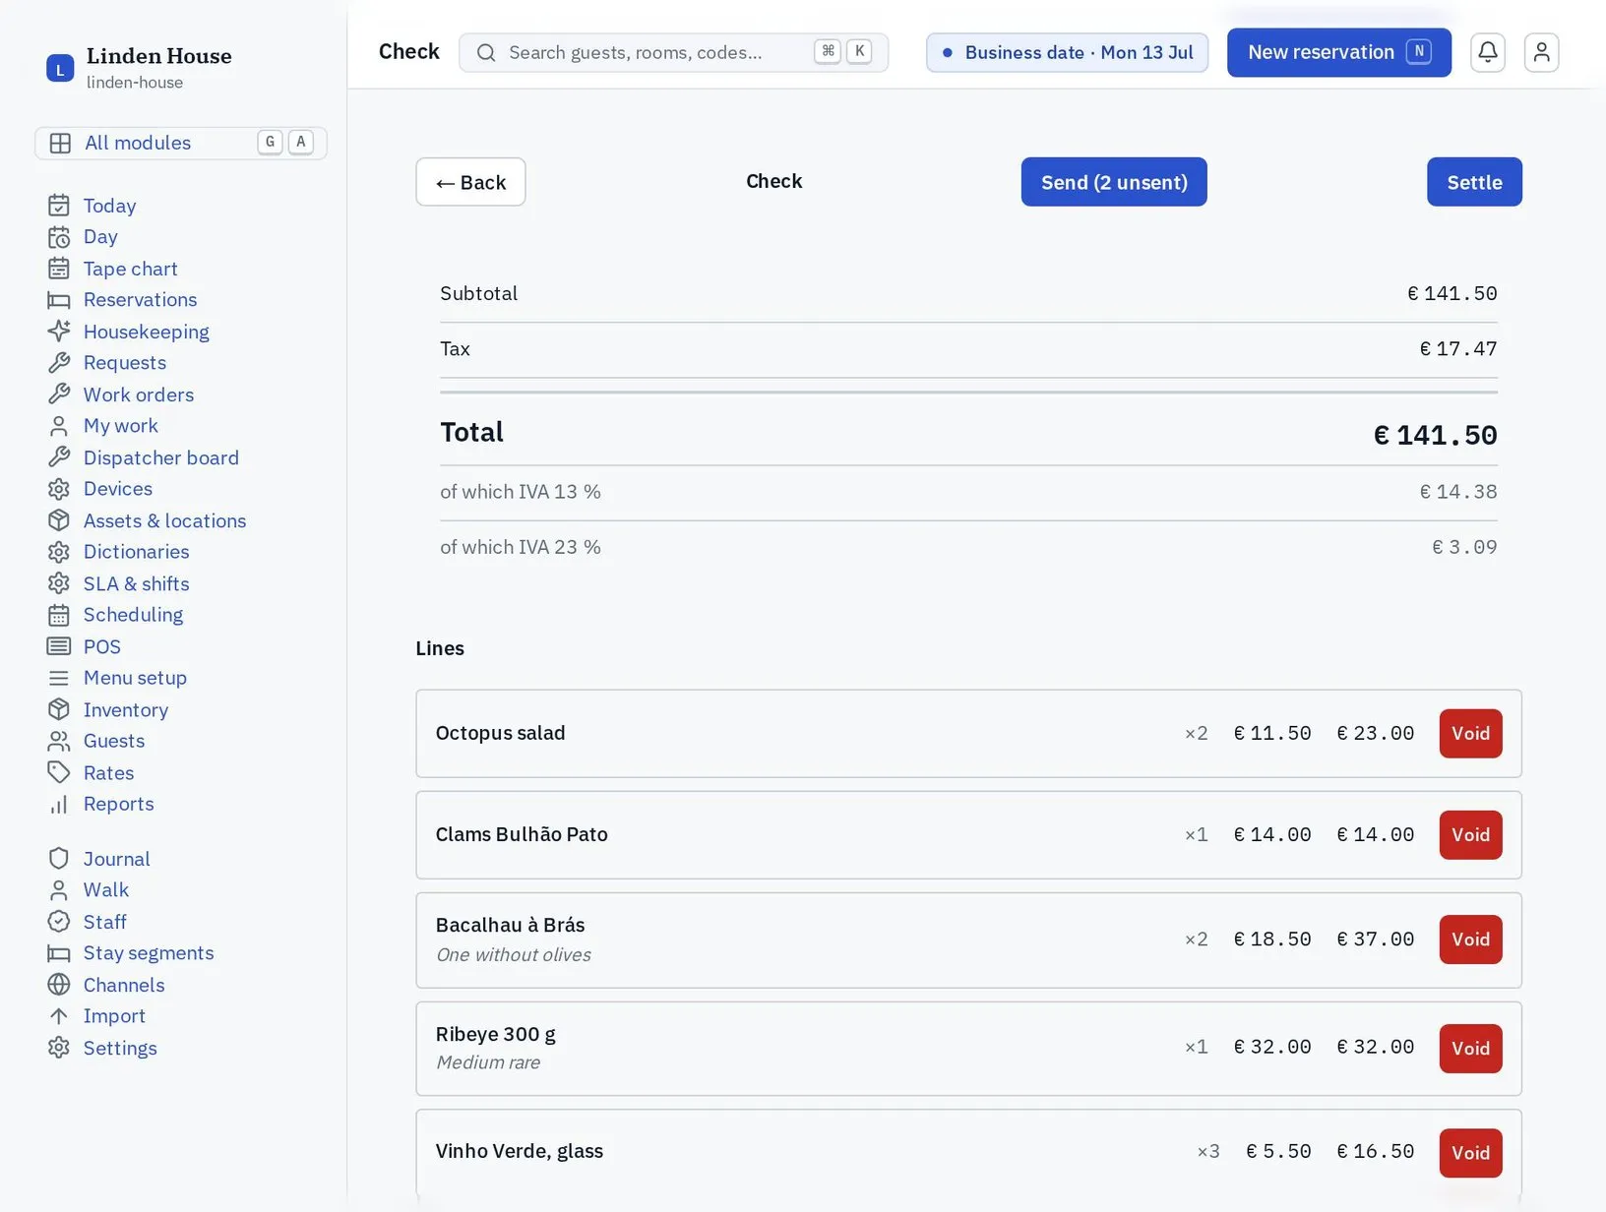This screenshot has width=1606, height=1212.
Task: Open All modules switcher
Action: 181,143
